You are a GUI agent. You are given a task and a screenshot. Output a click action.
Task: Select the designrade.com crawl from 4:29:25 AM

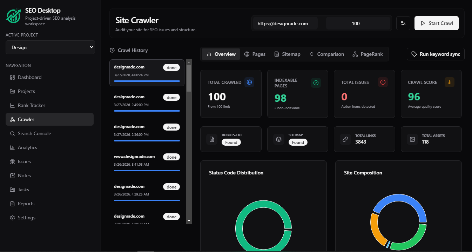(x=147, y=192)
